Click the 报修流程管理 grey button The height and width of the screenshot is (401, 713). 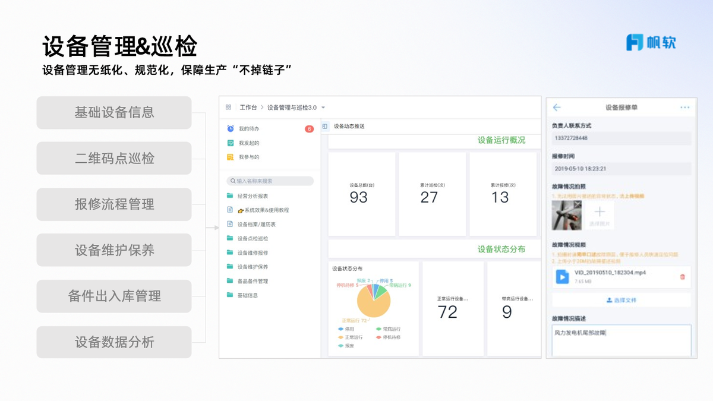coord(114,204)
